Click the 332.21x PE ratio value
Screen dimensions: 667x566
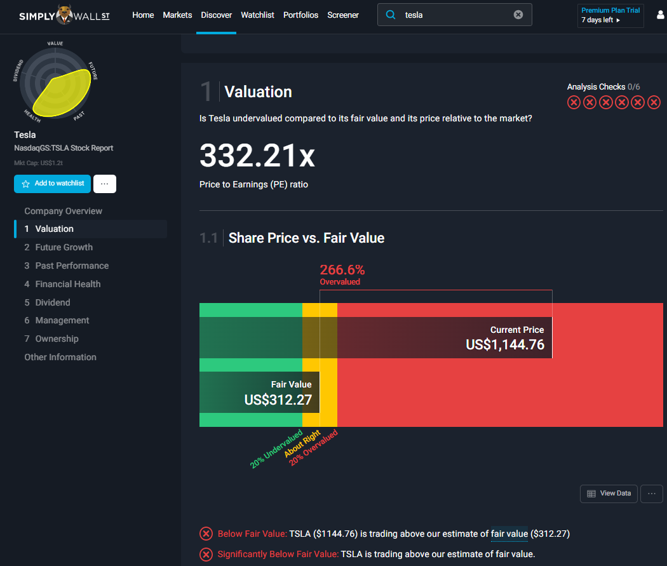[257, 155]
